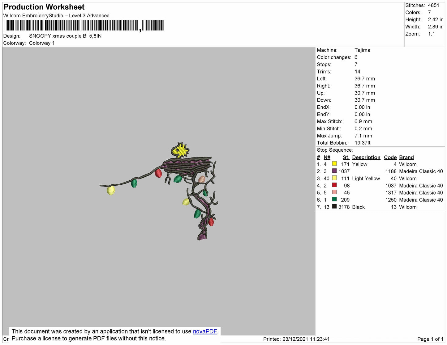Click the Printed date 23/12/2021 text
Screen dimensions: 447x345
coord(296,339)
